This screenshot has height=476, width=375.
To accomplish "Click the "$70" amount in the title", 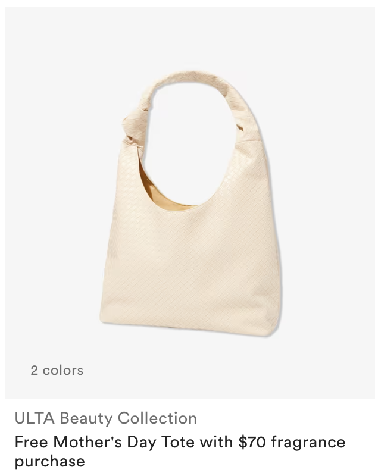I will pyautogui.click(x=252, y=442).
